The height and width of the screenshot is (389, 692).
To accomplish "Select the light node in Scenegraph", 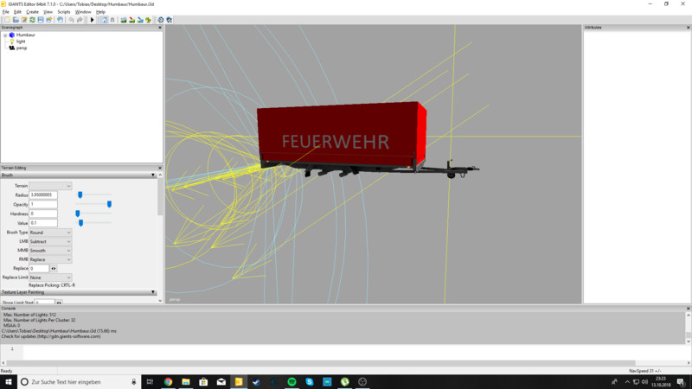I will pos(21,41).
